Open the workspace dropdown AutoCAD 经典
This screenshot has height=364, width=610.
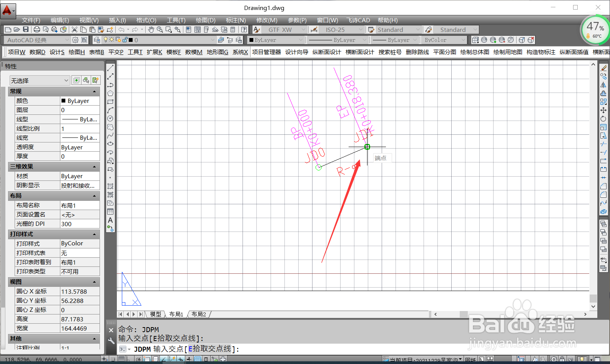pyautogui.click(x=37, y=40)
